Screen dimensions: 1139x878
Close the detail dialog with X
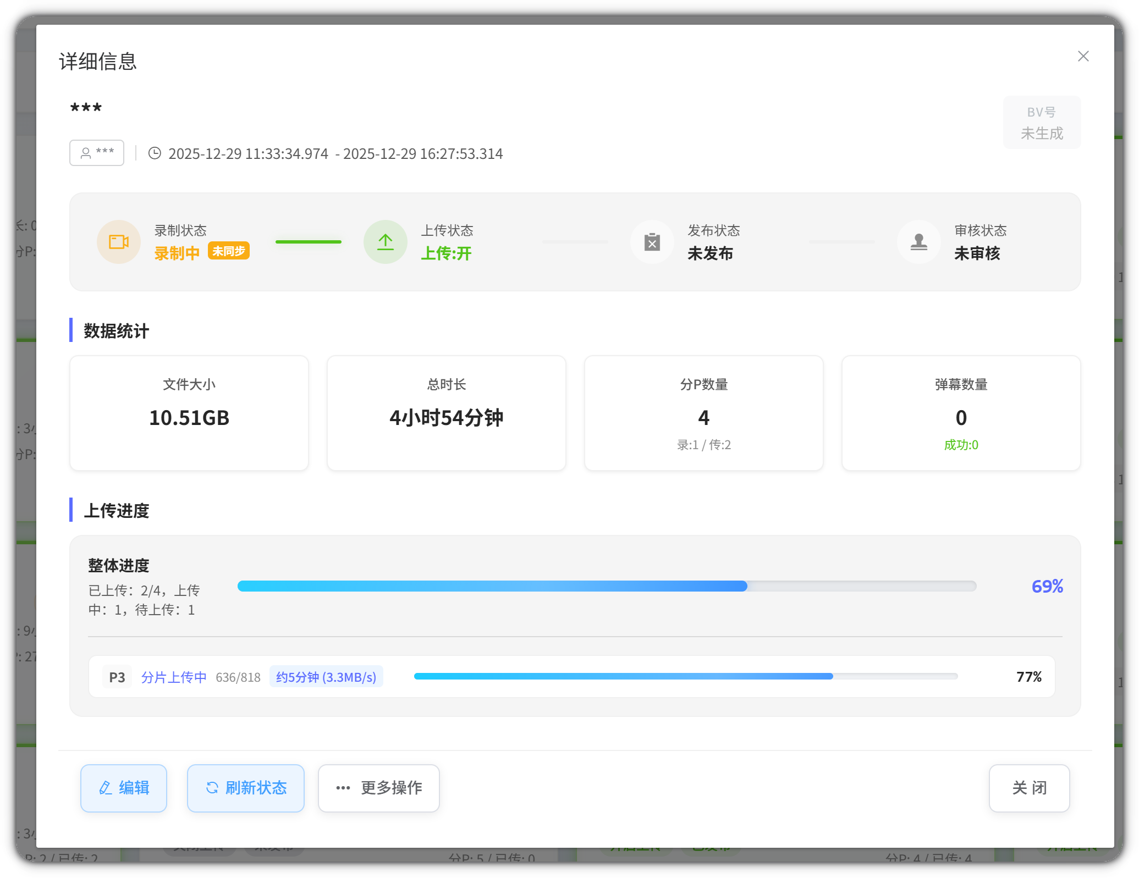[1083, 57]
